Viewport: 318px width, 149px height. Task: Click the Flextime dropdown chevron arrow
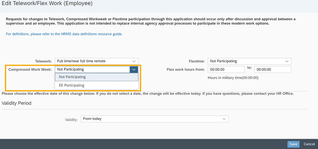[x=287, y=61]
